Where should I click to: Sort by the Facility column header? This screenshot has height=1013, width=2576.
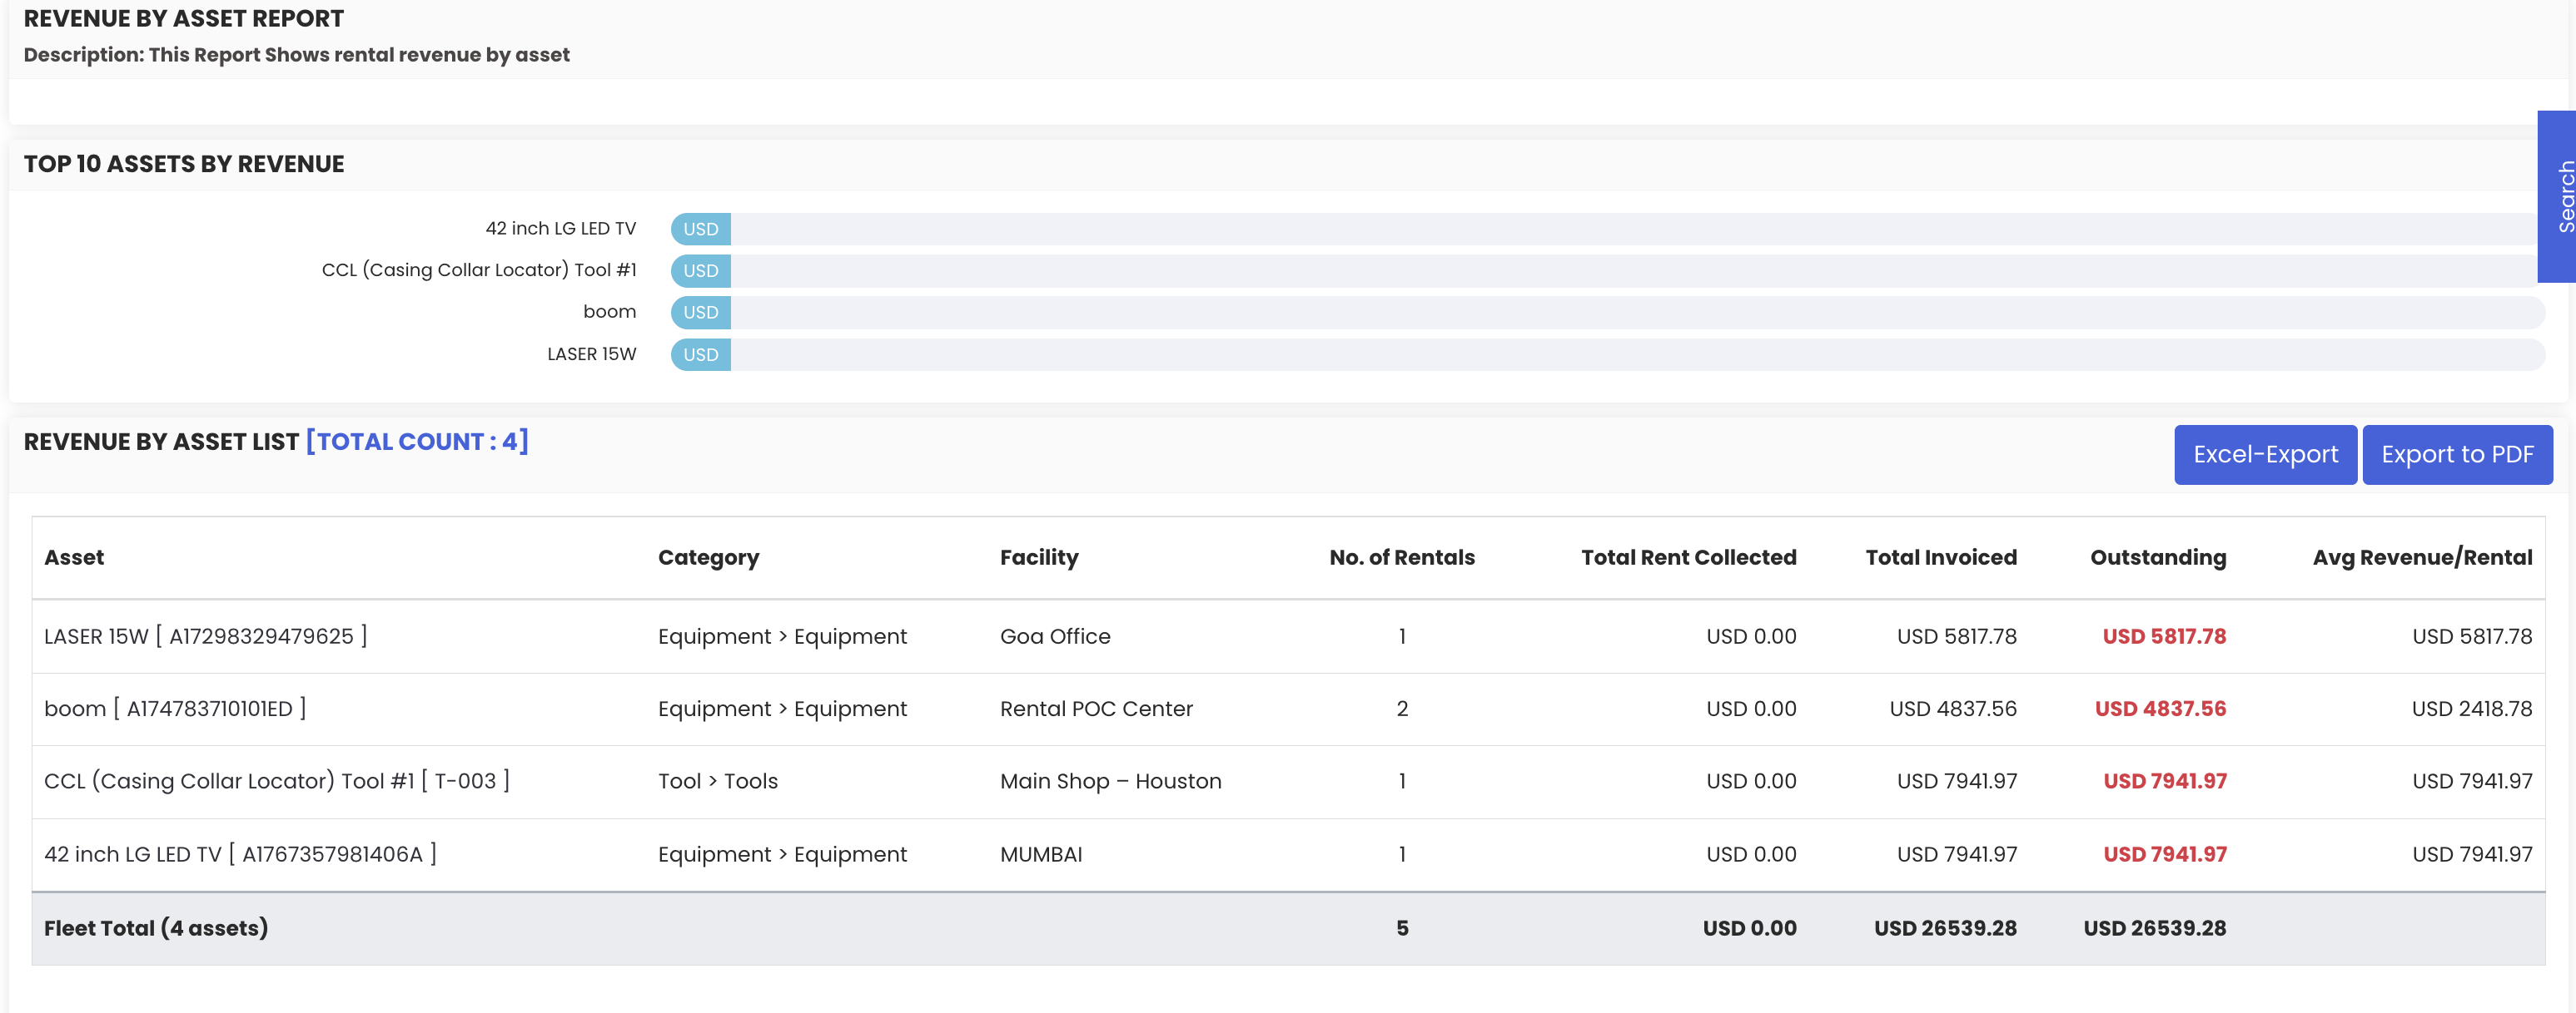1038,557
